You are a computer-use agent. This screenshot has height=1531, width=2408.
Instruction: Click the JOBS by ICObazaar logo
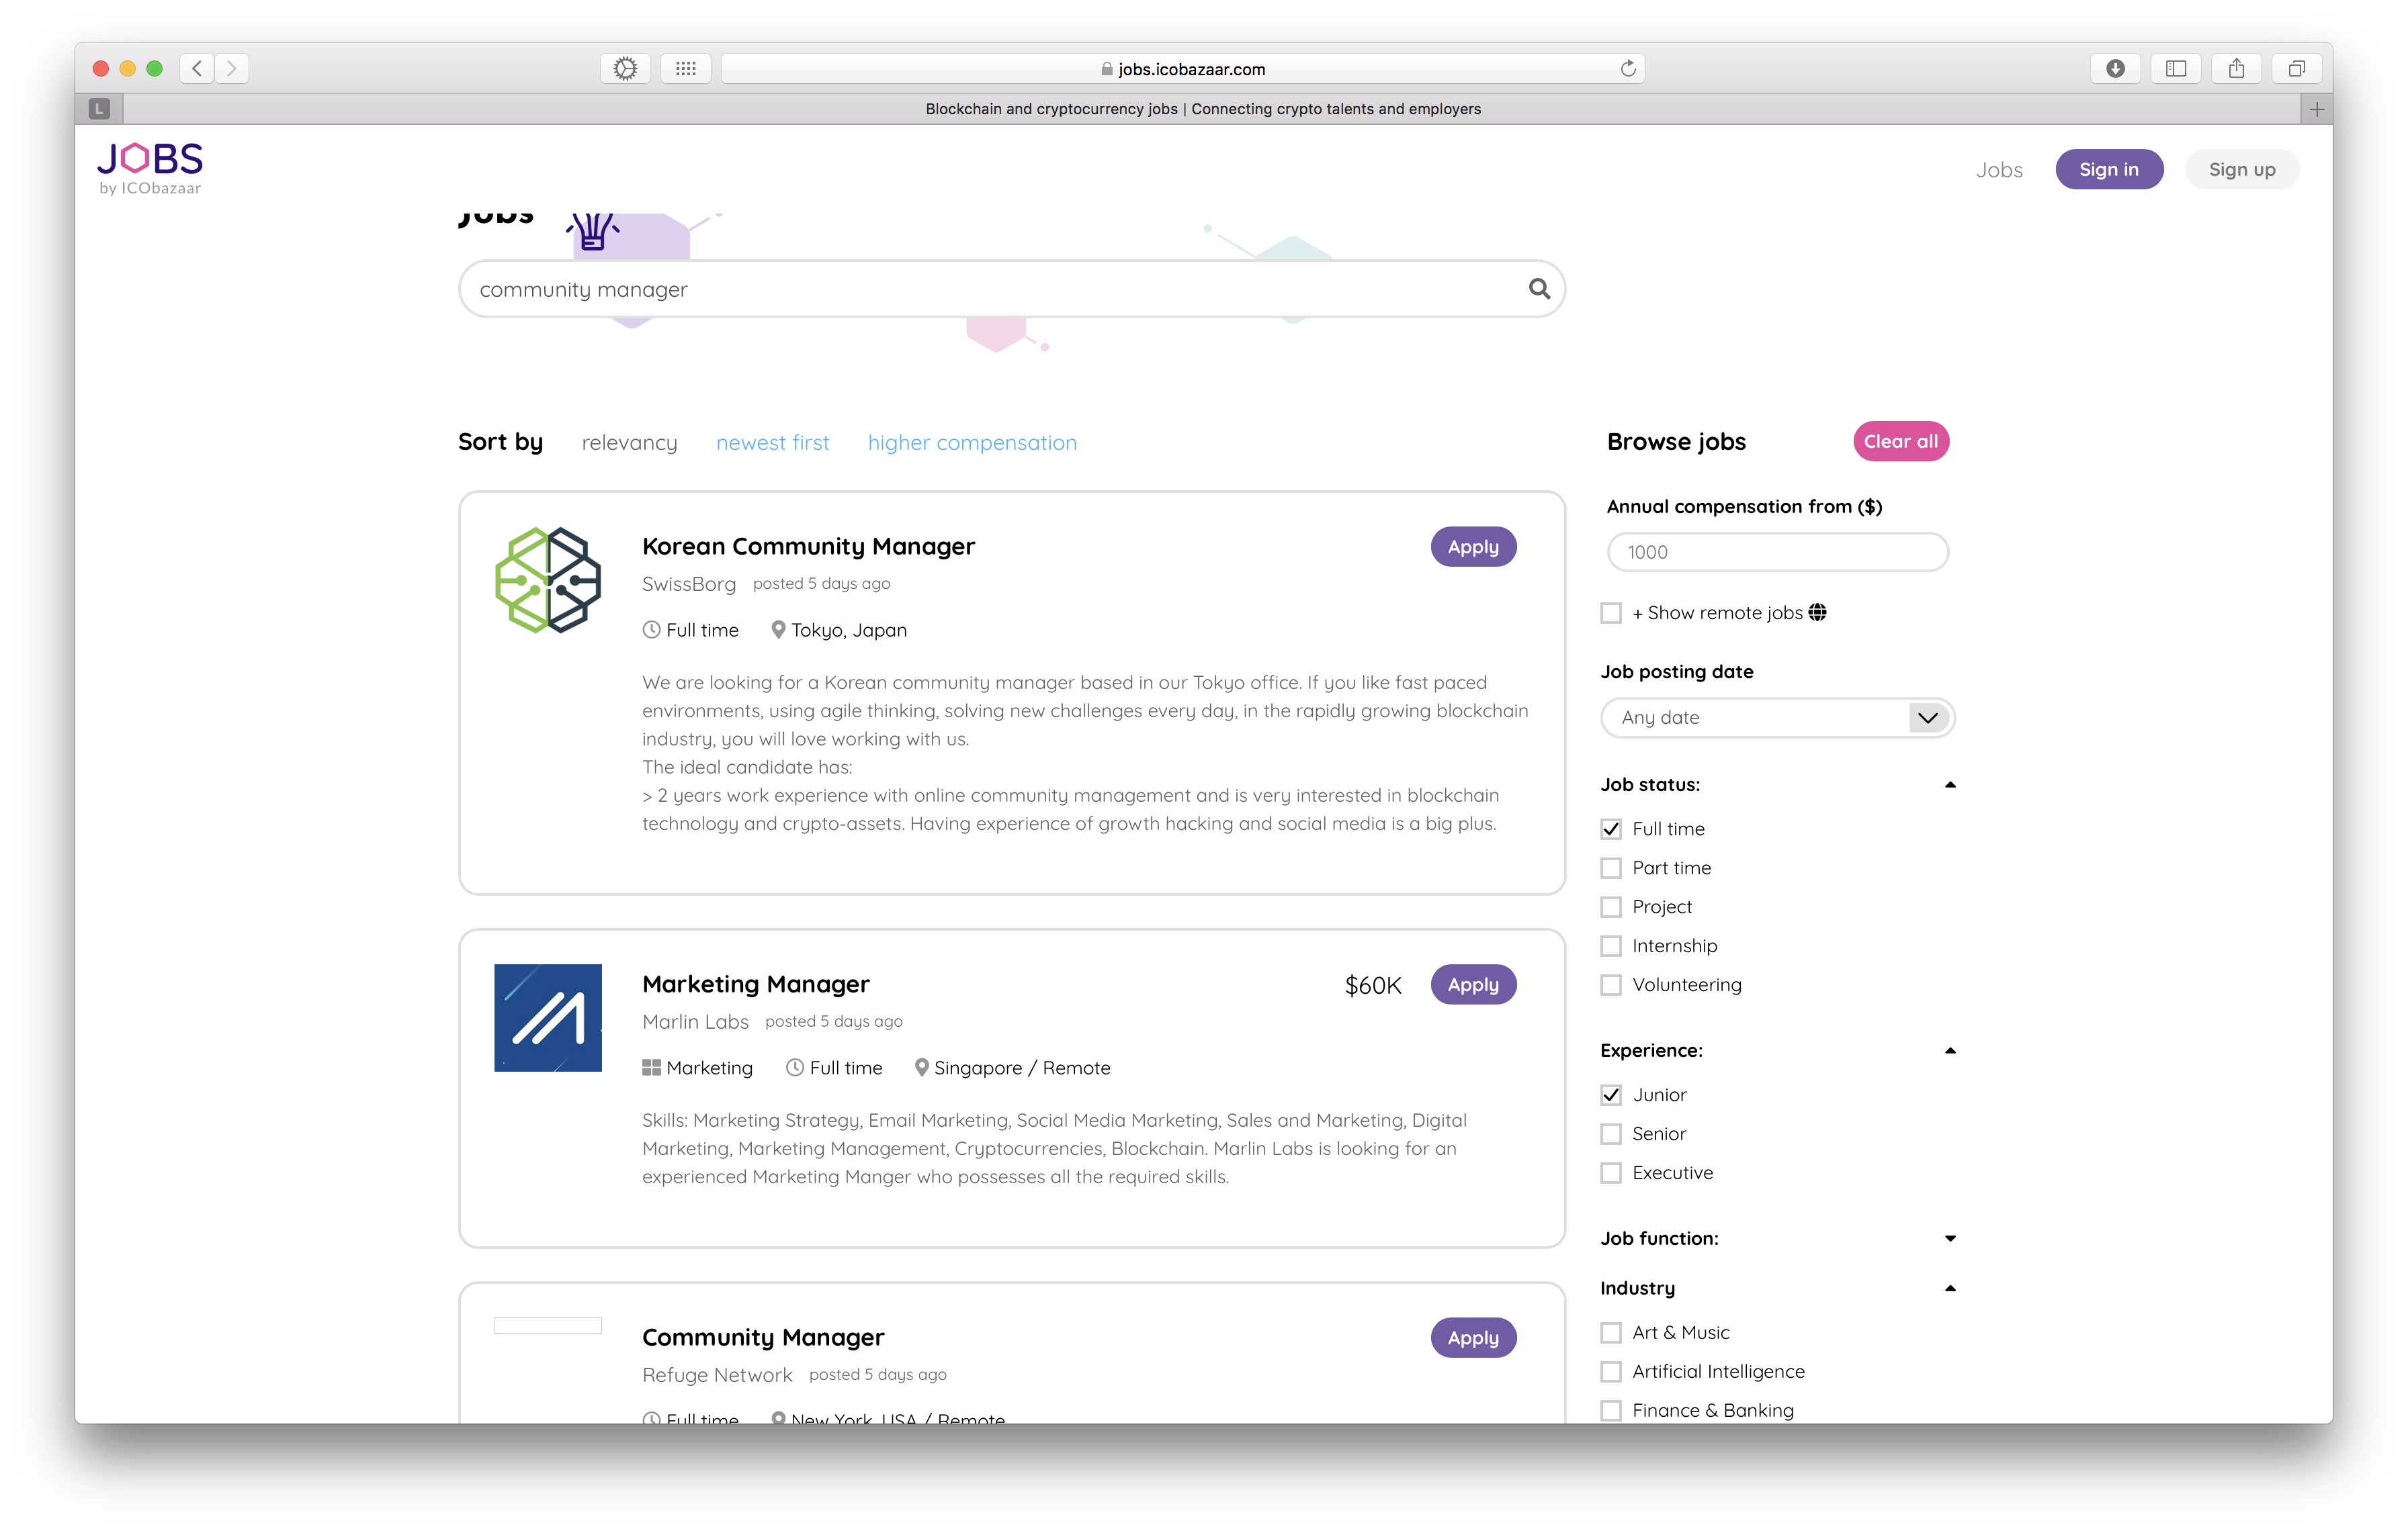pos(149,166)
